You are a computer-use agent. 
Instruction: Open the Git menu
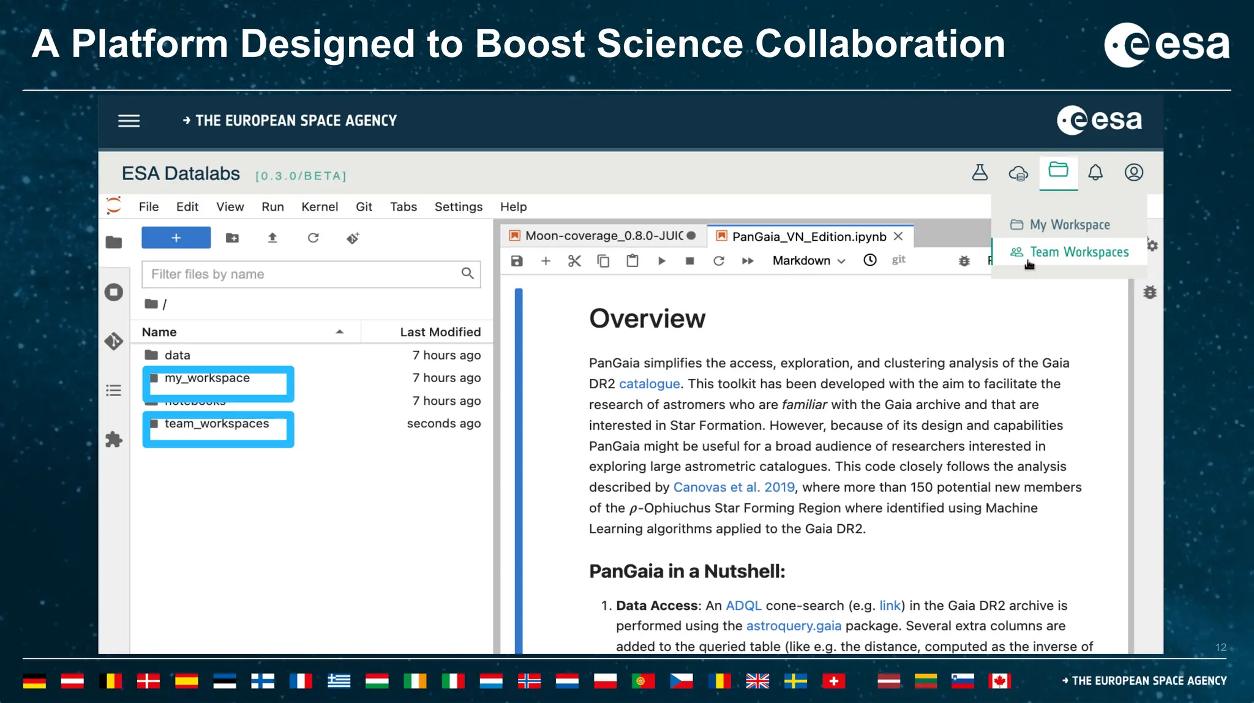pos(364,207)
